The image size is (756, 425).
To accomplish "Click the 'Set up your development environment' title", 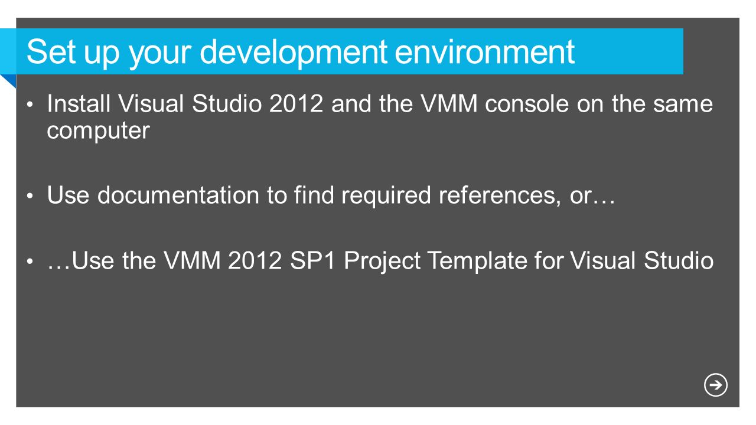I will (x=301, y=52).
